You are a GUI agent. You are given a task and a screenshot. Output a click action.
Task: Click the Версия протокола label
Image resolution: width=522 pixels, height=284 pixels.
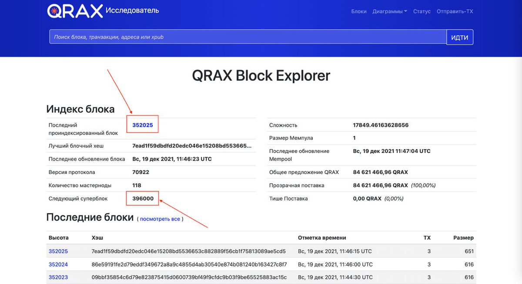point(72,172)
